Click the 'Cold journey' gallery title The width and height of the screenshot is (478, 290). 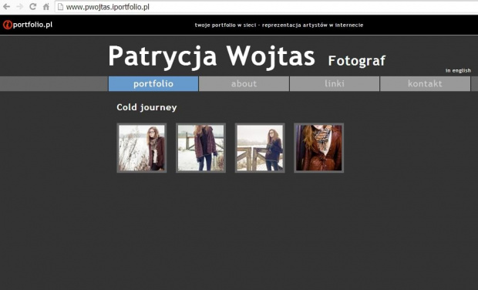click(x=146, y=107)
